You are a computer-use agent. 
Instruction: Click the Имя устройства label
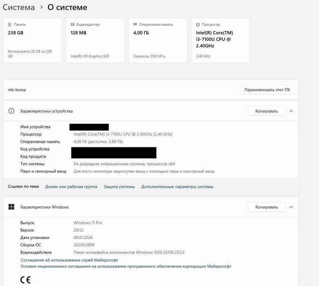click(x=35, y=127)
